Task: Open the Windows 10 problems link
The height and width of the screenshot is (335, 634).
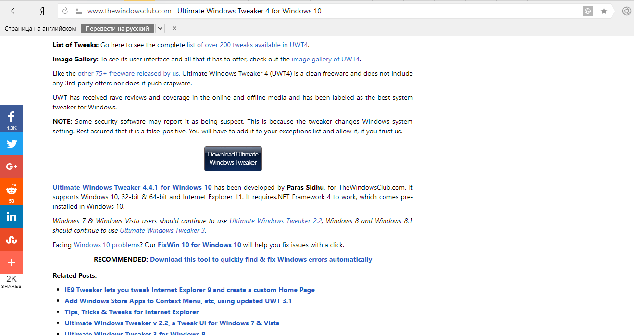Action: 107,245
